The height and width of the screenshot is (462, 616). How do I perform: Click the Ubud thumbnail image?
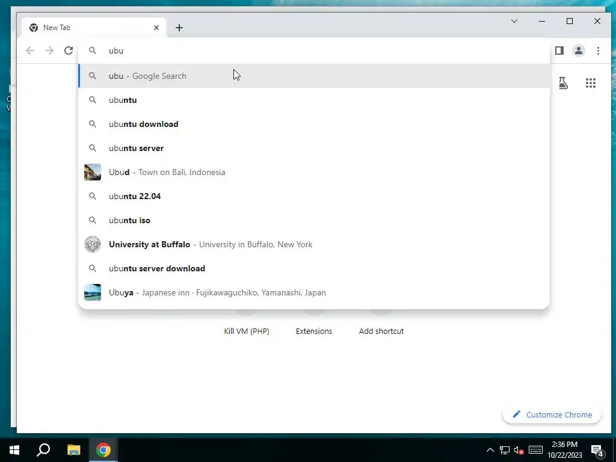tap(93, 172)
